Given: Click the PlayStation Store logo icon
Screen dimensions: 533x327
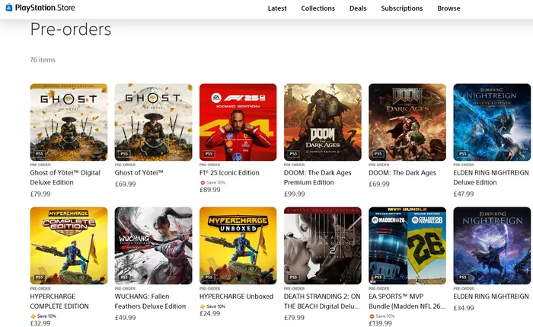Looking at the screenshot, I should (x=9, y=8).
